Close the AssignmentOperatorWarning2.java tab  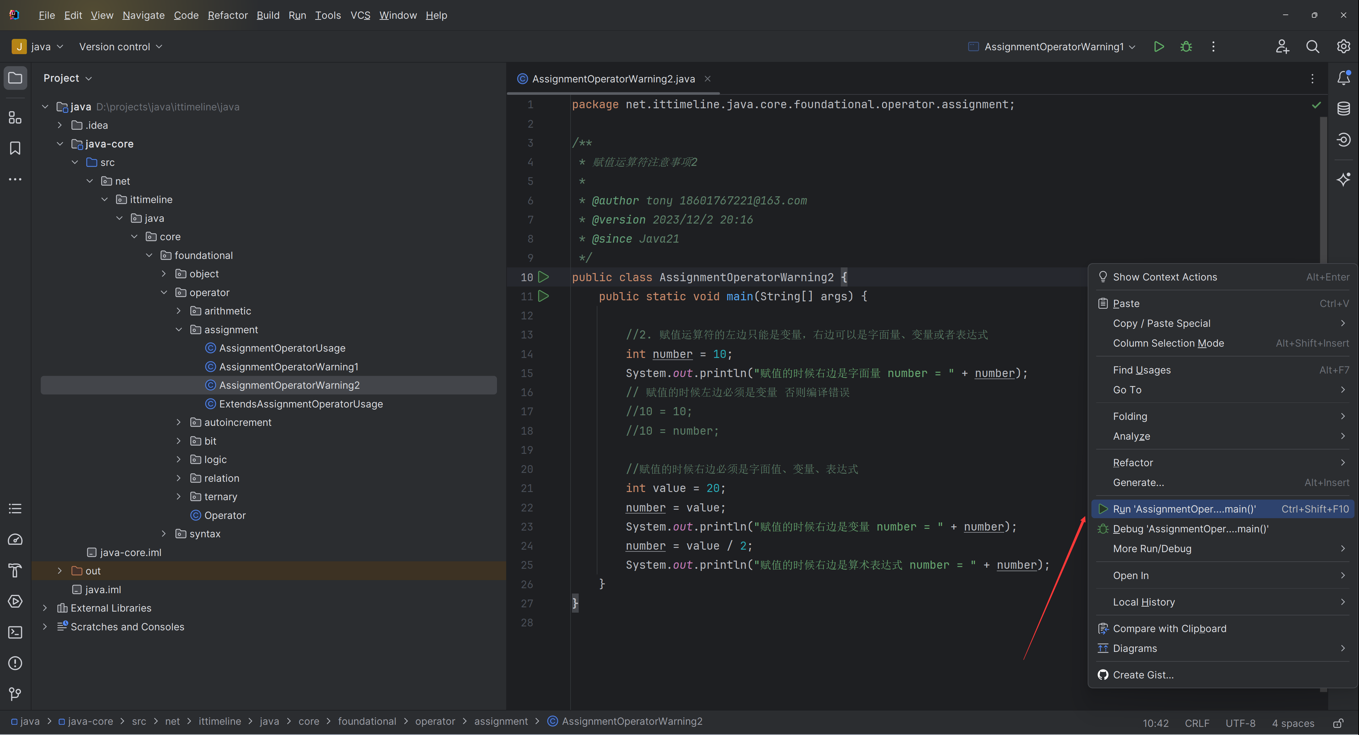707,79
